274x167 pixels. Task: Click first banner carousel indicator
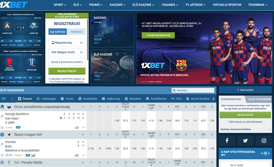144,82
